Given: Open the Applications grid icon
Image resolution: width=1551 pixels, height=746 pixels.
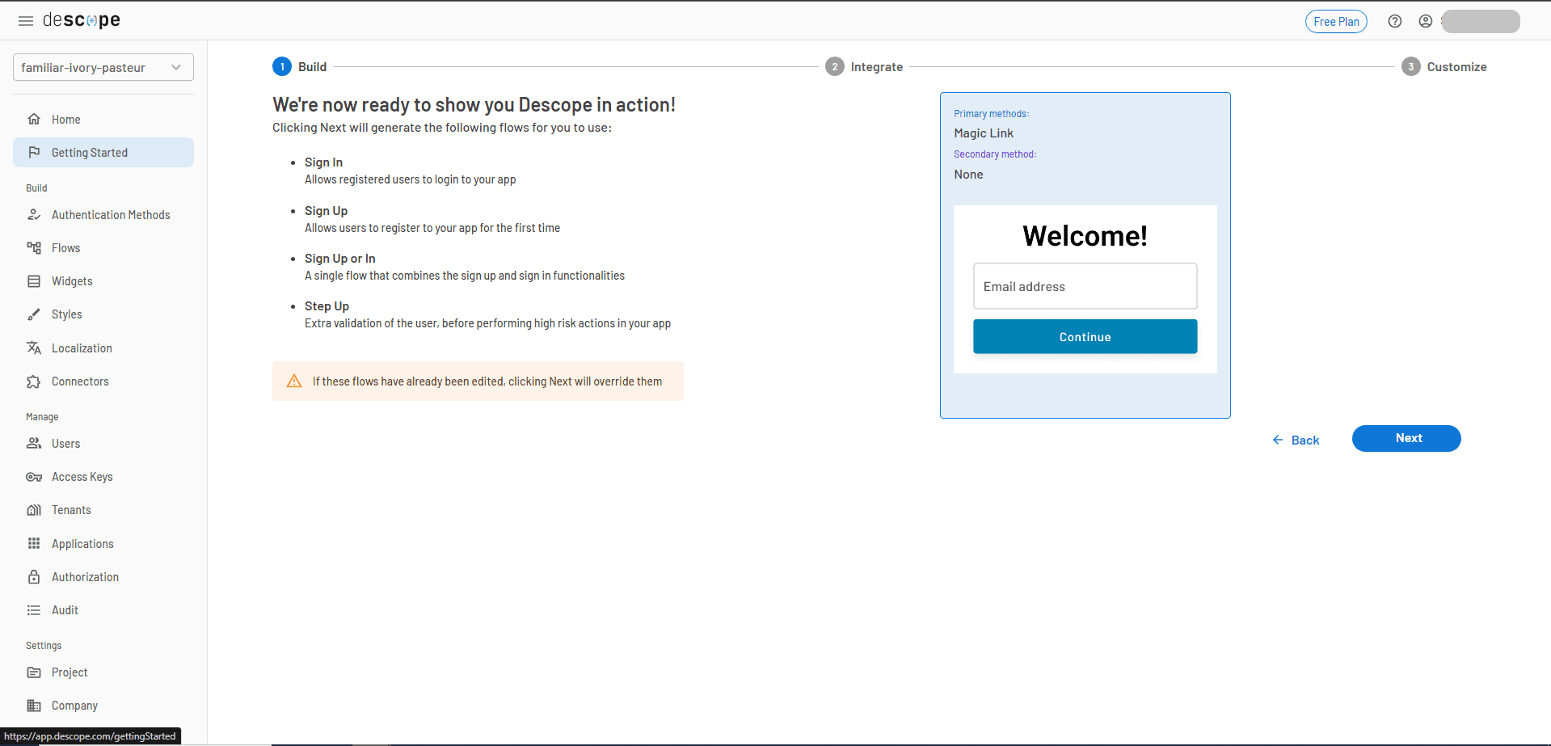Looking at the screenshot, I should click(34, 543).
